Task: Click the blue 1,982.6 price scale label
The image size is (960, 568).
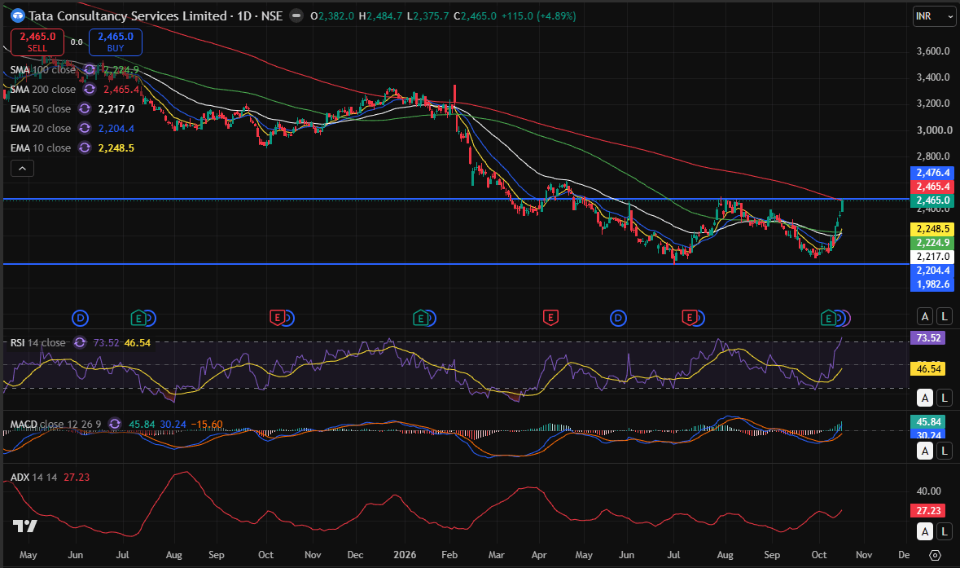Action: [932, 284]
